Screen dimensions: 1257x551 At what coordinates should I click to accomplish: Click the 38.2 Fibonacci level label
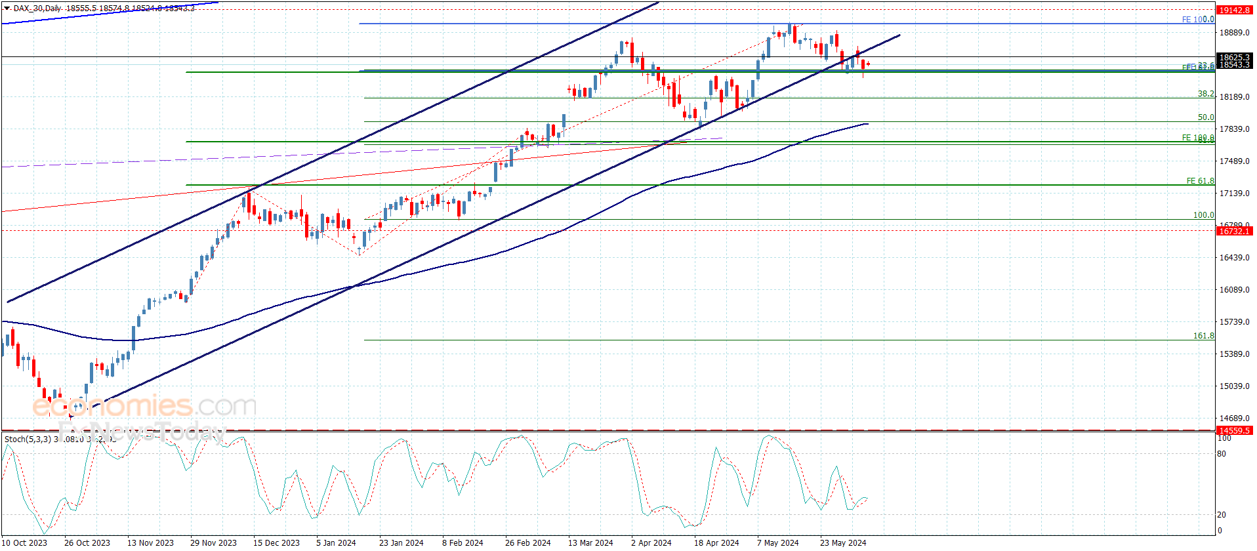pos(1206,94)
